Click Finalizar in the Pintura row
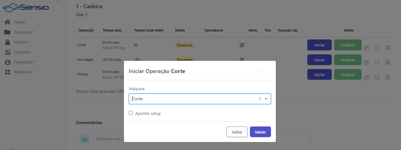 pyautogui.click(x=348, y=75)
